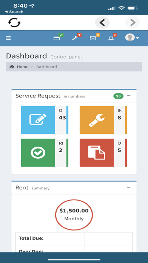Click the count 5 in red tile
The height and width of the screenshot is (263, 148).
[x=119, y=150]
